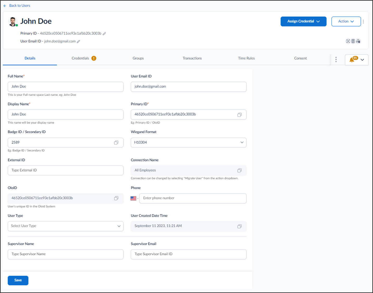Image resolution: width=373 pixels, height=293 pixels.
Task: Copy the User Created Date Time value
Action: tap(239, 226)
